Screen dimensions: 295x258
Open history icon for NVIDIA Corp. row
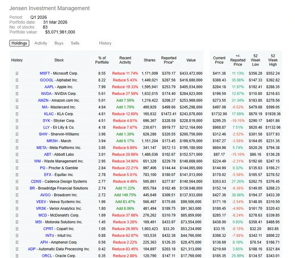[x=17, y=94]
